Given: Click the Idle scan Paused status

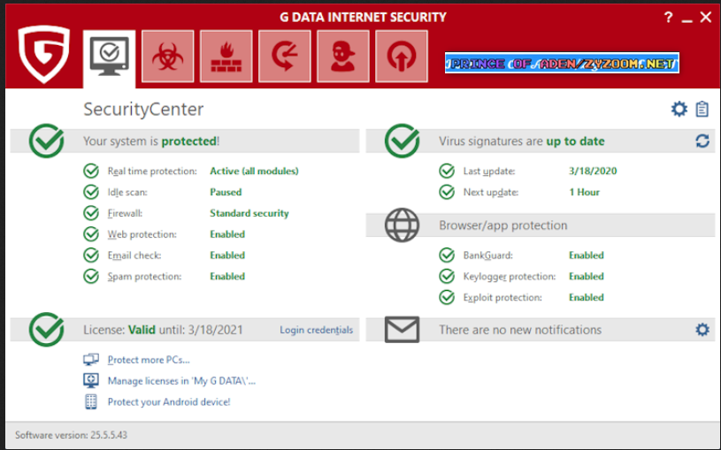Looking at the screenshot, I should click(226, 192).
